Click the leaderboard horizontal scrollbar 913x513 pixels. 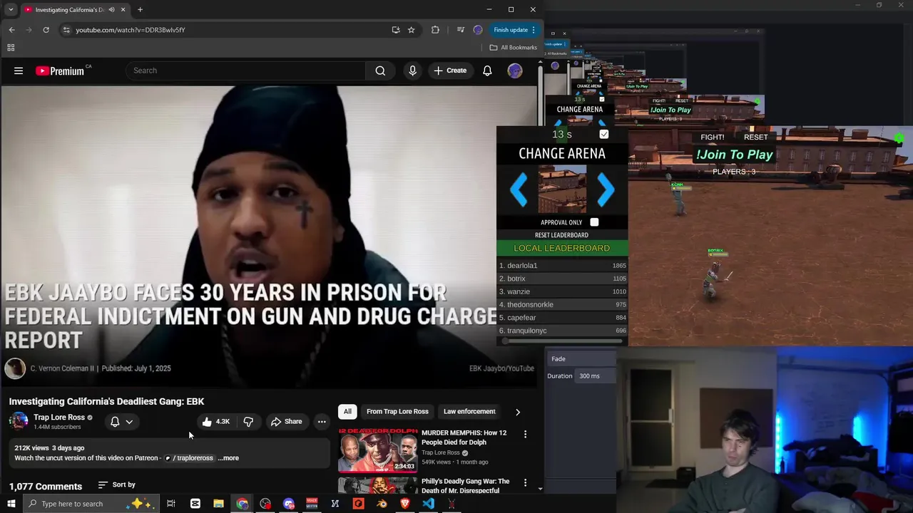[x=563, y=341]
